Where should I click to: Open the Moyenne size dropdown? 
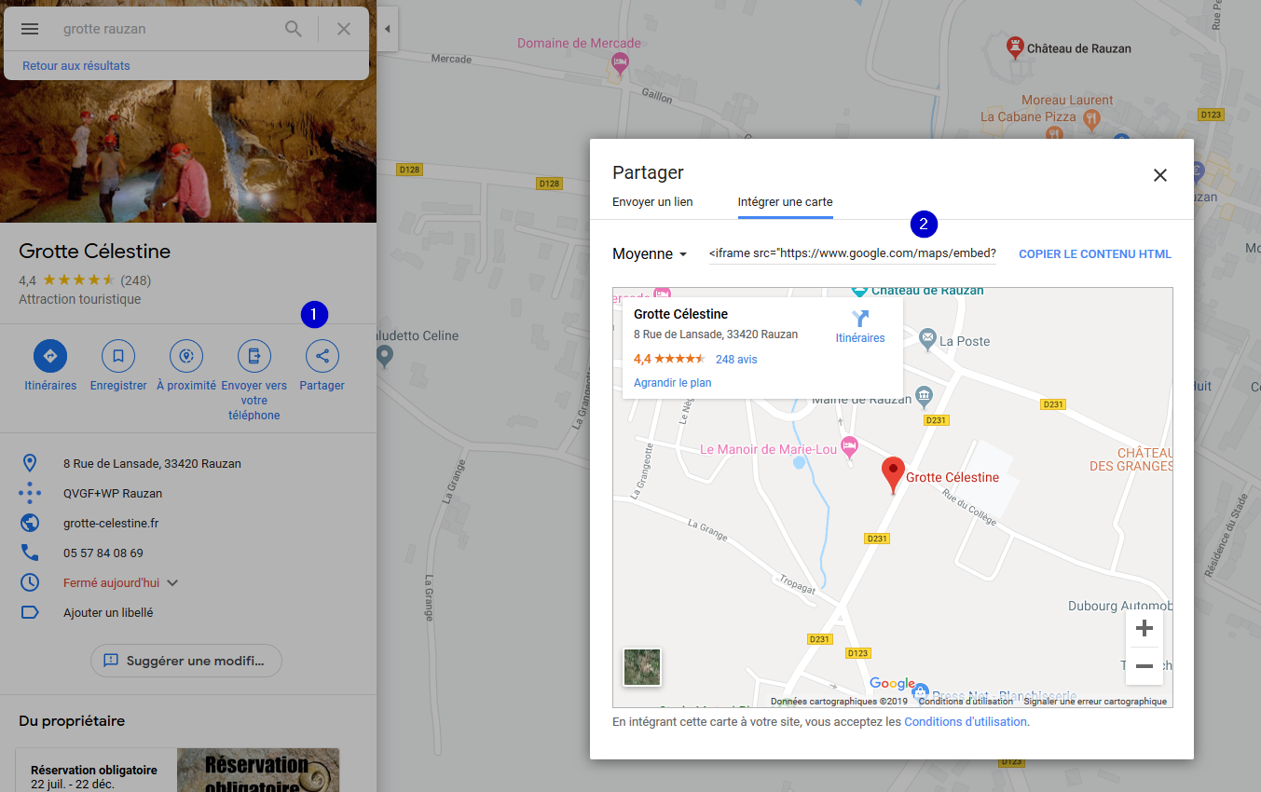pyautogui.click(x=650, y=253)
